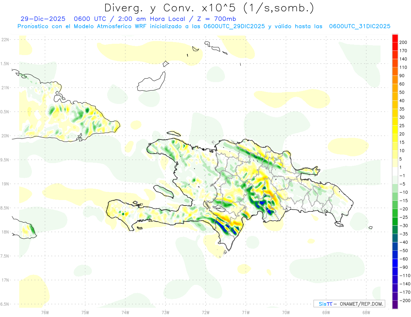Click the '75W' longitude label
This screenshot has width=411, height=317.
(85, 312)
